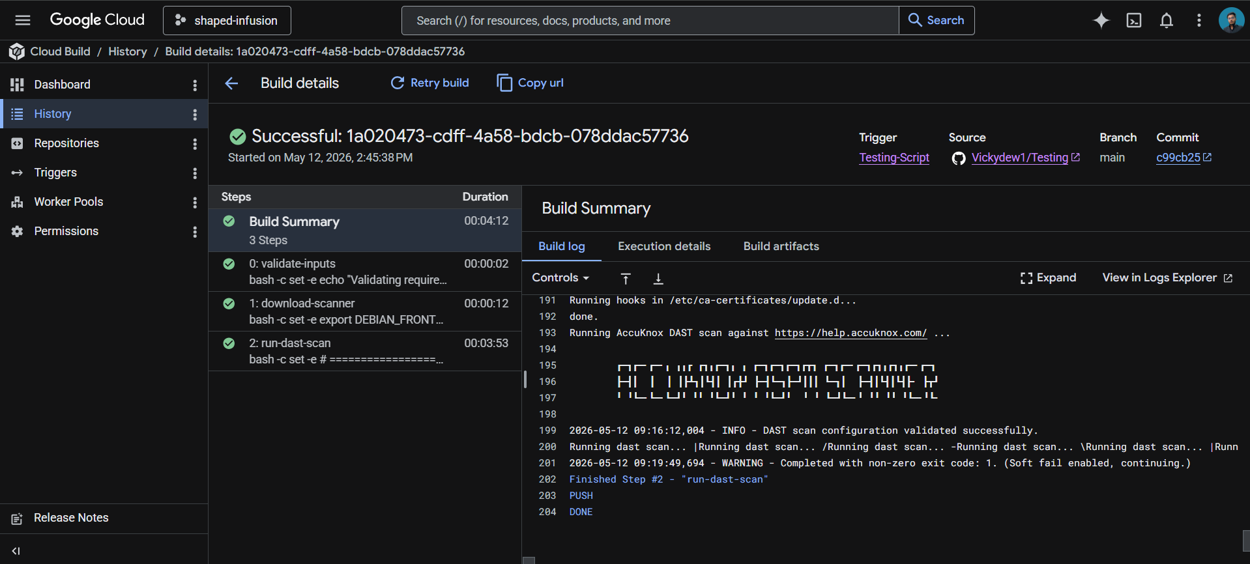Screen dimensions: 1250x564
Task: Open more options for History item
Action: (195, 115)
